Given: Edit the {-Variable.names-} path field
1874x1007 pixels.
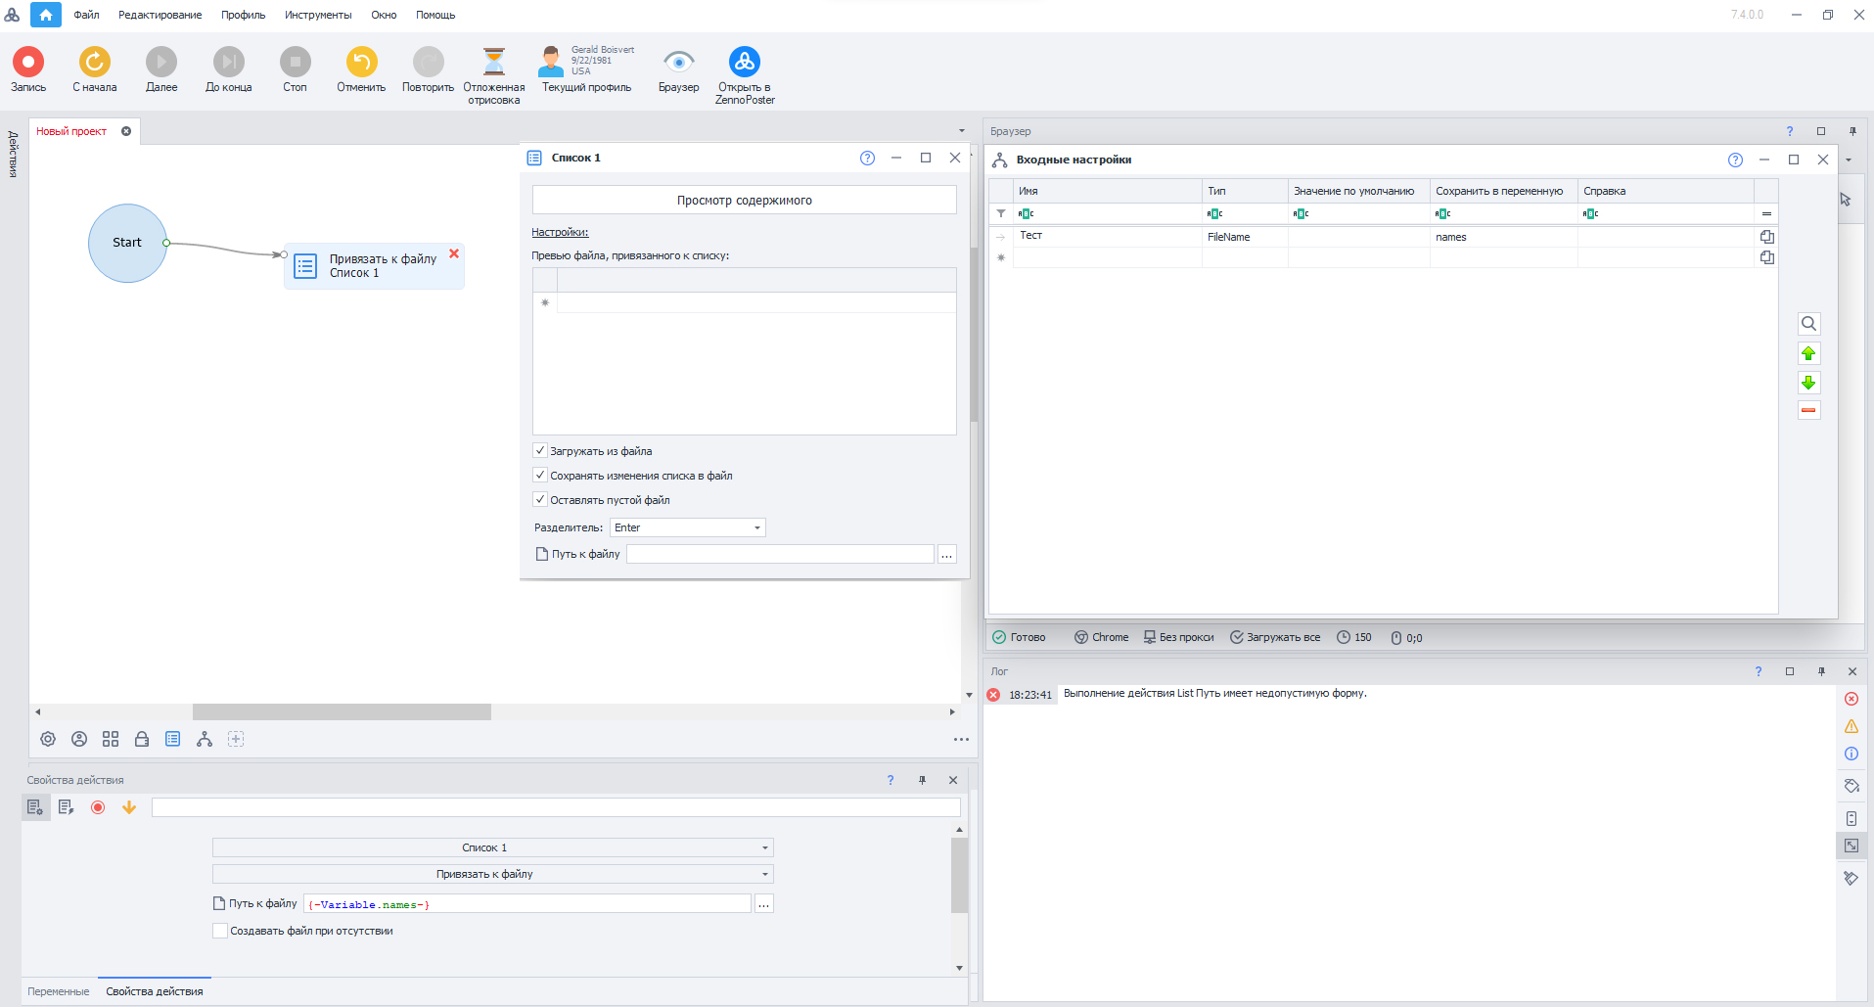Looking at the screenshot, I should click(527, 904).
